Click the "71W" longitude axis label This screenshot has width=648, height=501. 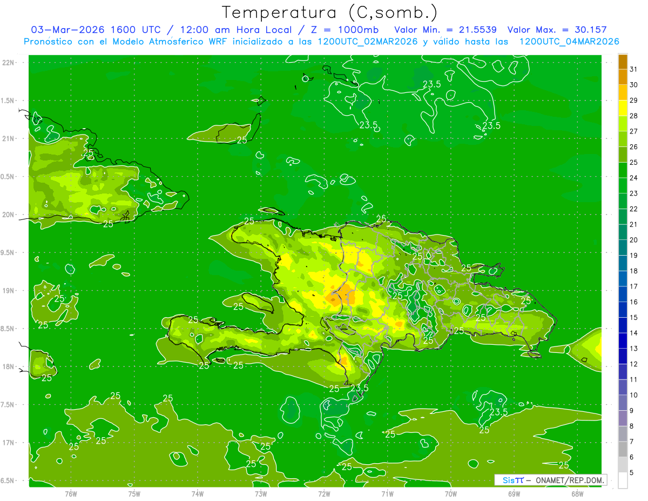pyautogui.click(x=387, y=493)
